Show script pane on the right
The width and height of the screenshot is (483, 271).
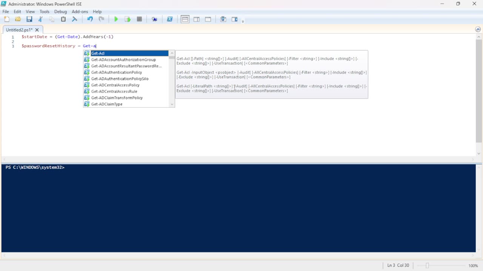click(x=197, y=19)
